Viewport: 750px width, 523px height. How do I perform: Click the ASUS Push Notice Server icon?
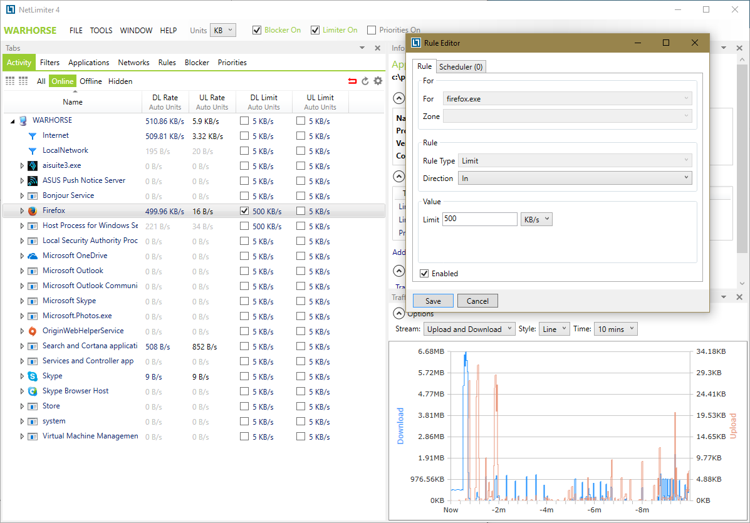coord(33,181)
